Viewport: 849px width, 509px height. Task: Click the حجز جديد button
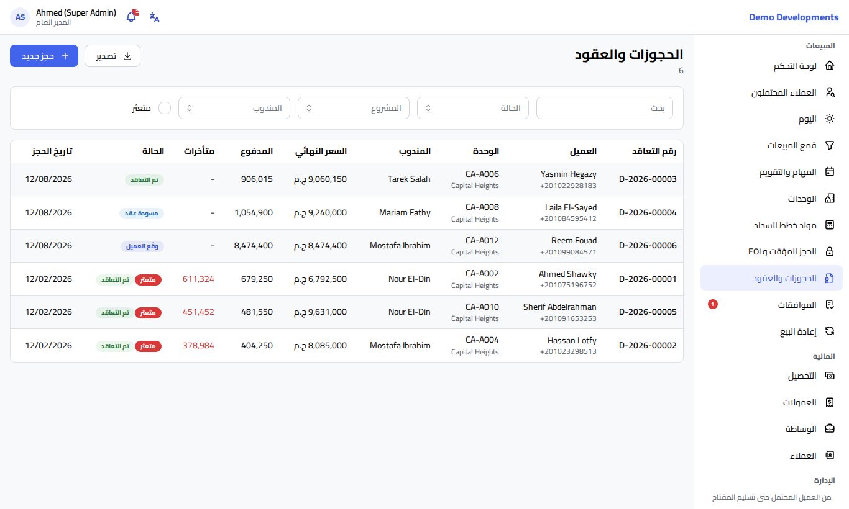tap(44, 56)
